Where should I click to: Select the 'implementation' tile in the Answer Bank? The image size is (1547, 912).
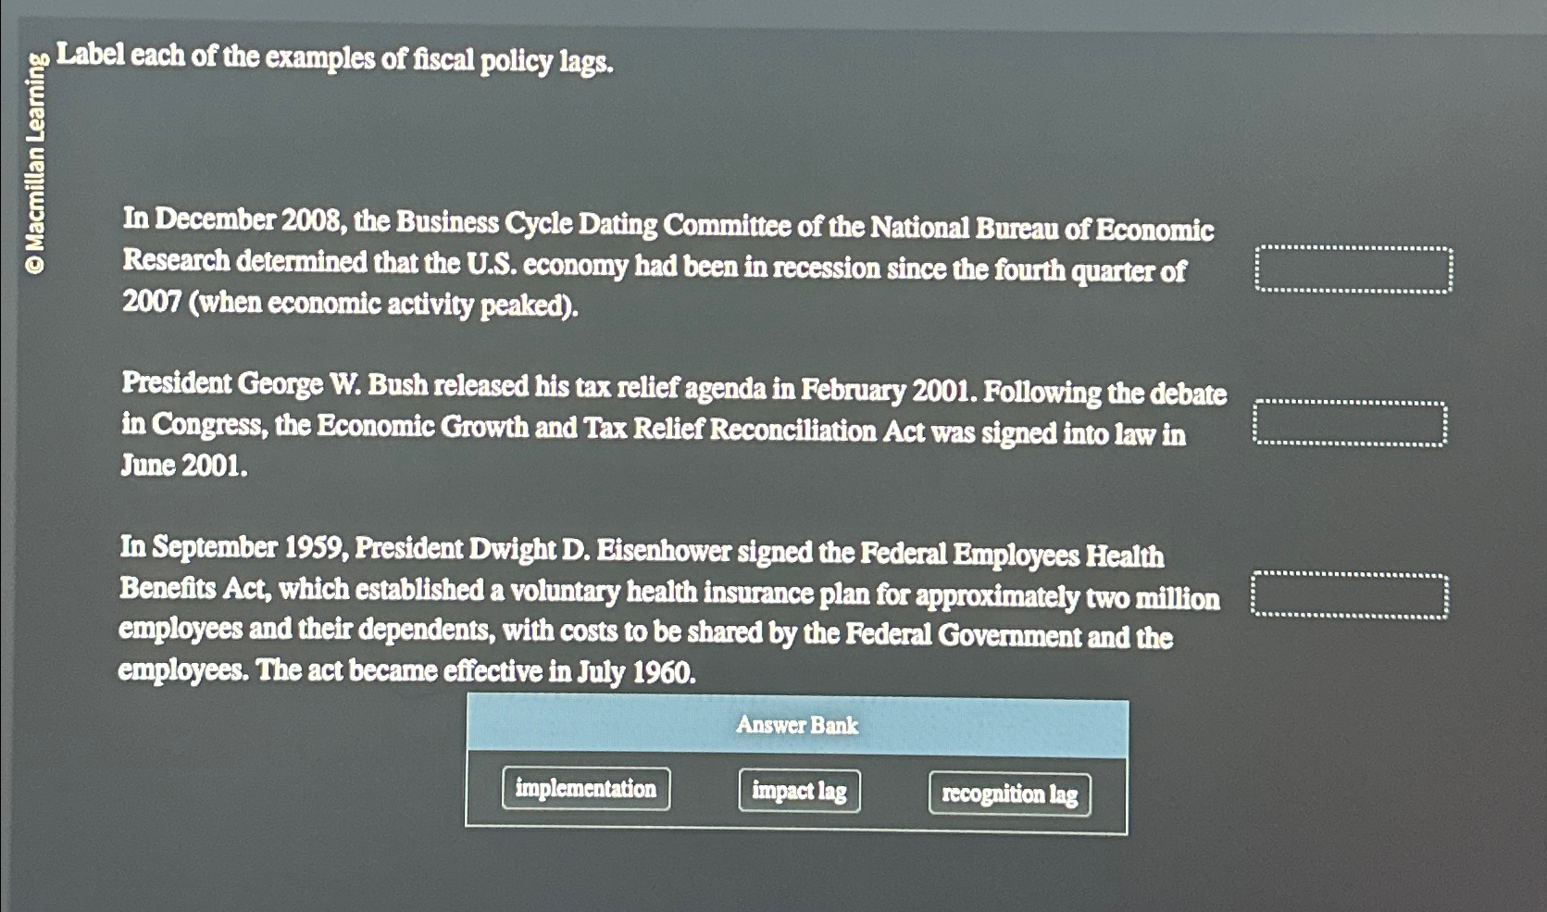coord(587,789)
